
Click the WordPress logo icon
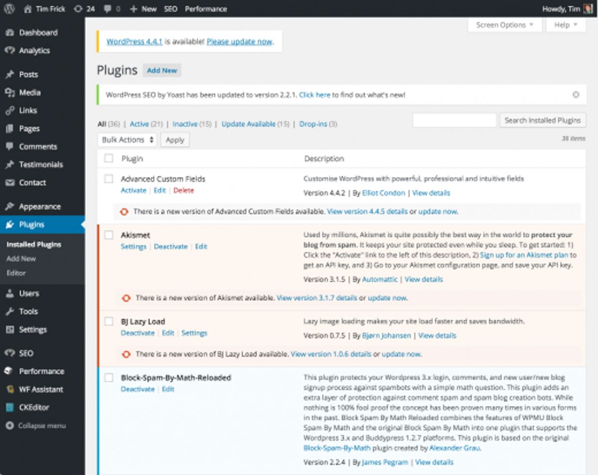pos(10,8)
